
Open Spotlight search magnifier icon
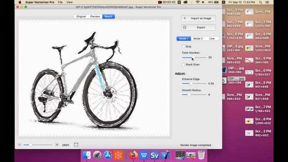[261, 2]
